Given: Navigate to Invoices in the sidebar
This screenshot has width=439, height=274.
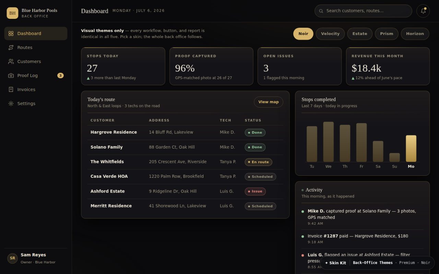Looking at the screenshot, I should pos(36,90).
